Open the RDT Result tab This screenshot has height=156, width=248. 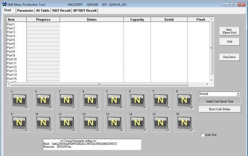click(61, 11)
